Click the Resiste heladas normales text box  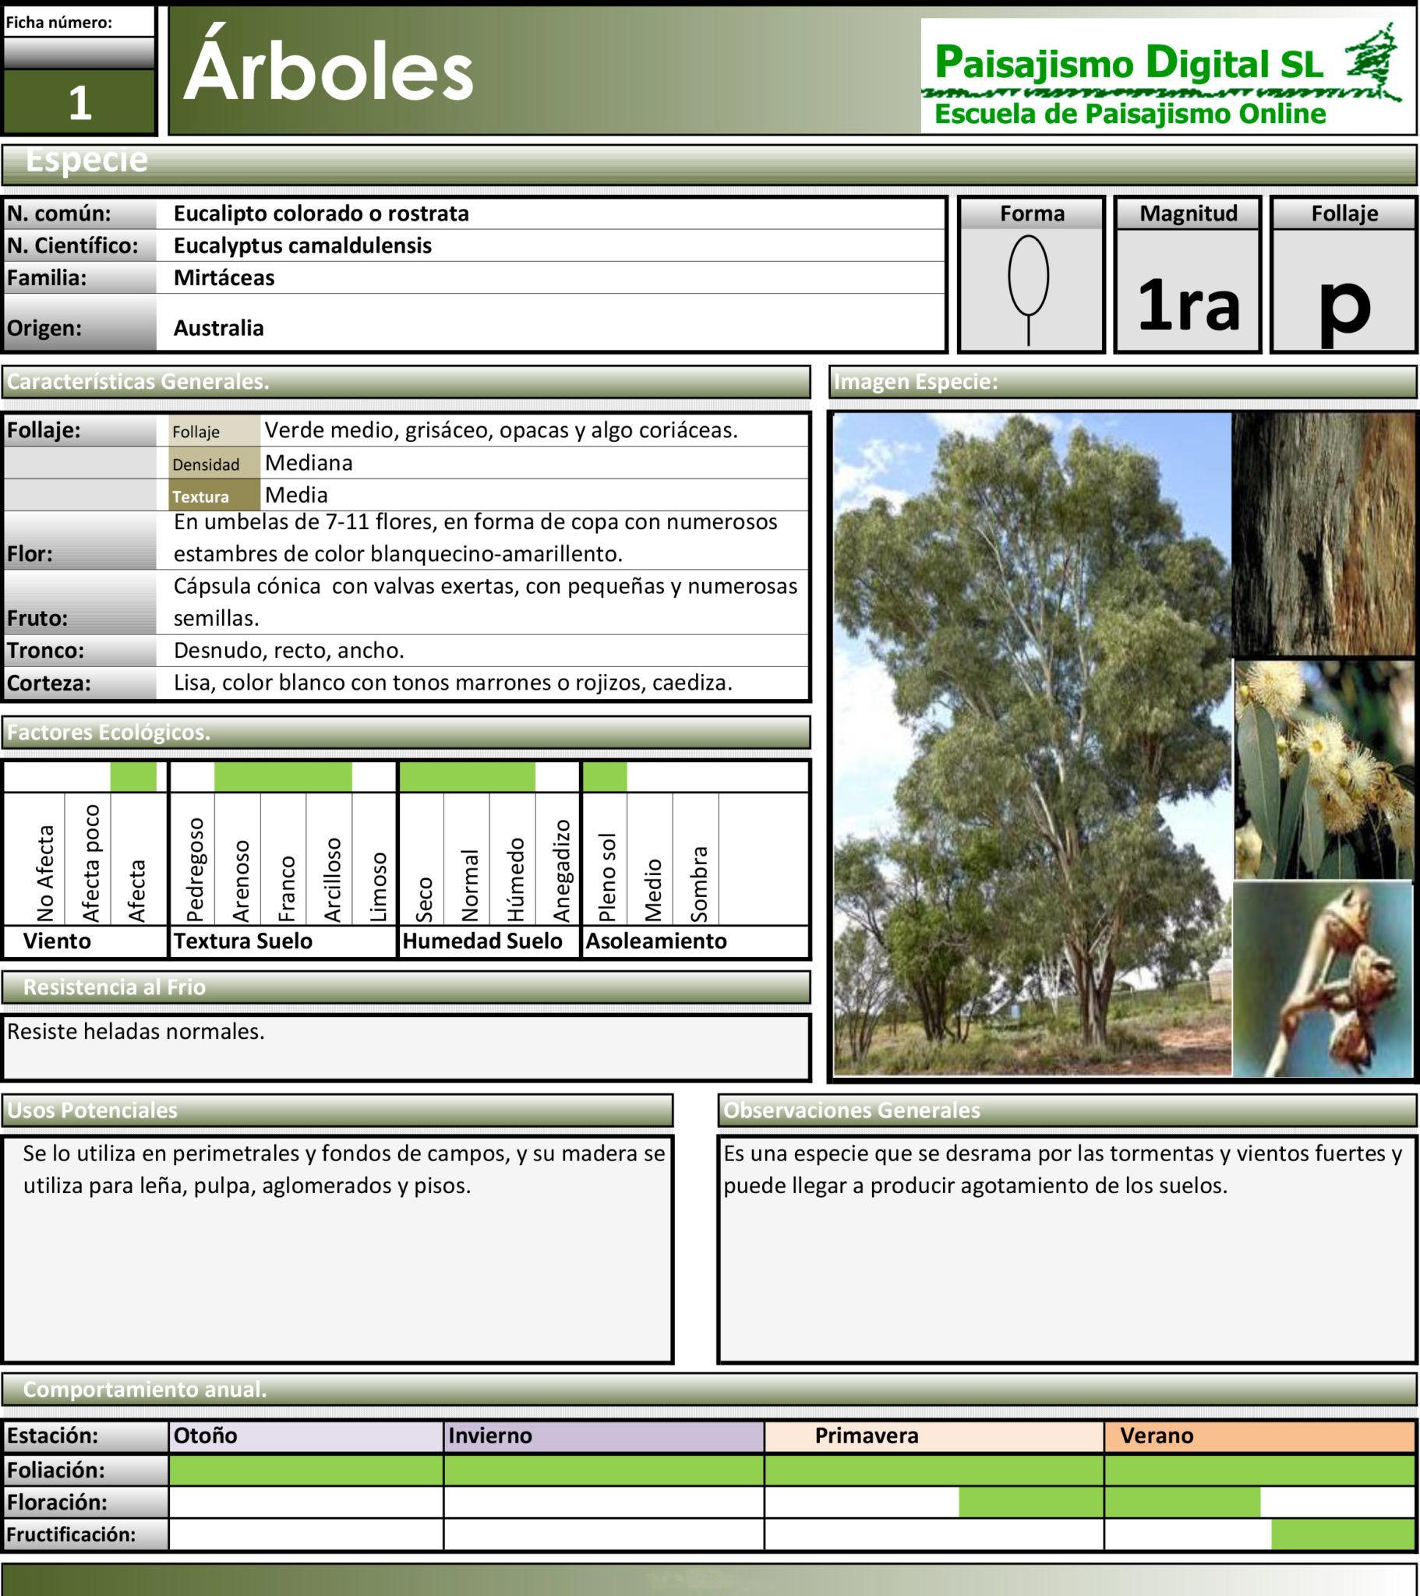(x=406, y=1047)
